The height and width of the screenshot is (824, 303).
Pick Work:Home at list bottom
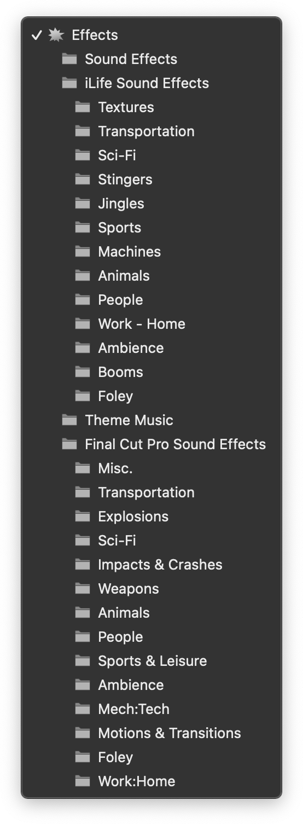tap(151, 781)
